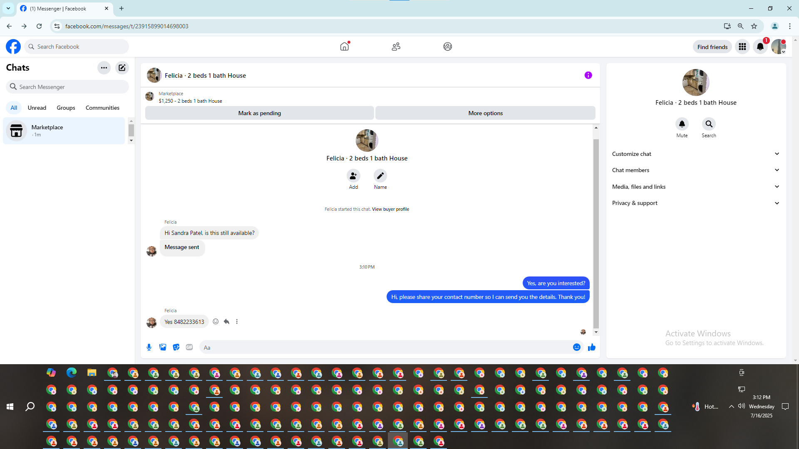Open the Facebook Home feed icon
799x449 pixels.
(345, 47)
